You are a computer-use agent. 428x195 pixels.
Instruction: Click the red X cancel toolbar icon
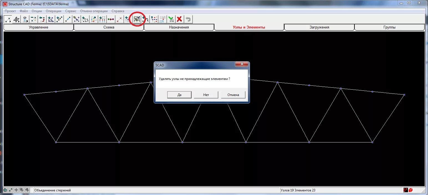click(x=179, y=19)
